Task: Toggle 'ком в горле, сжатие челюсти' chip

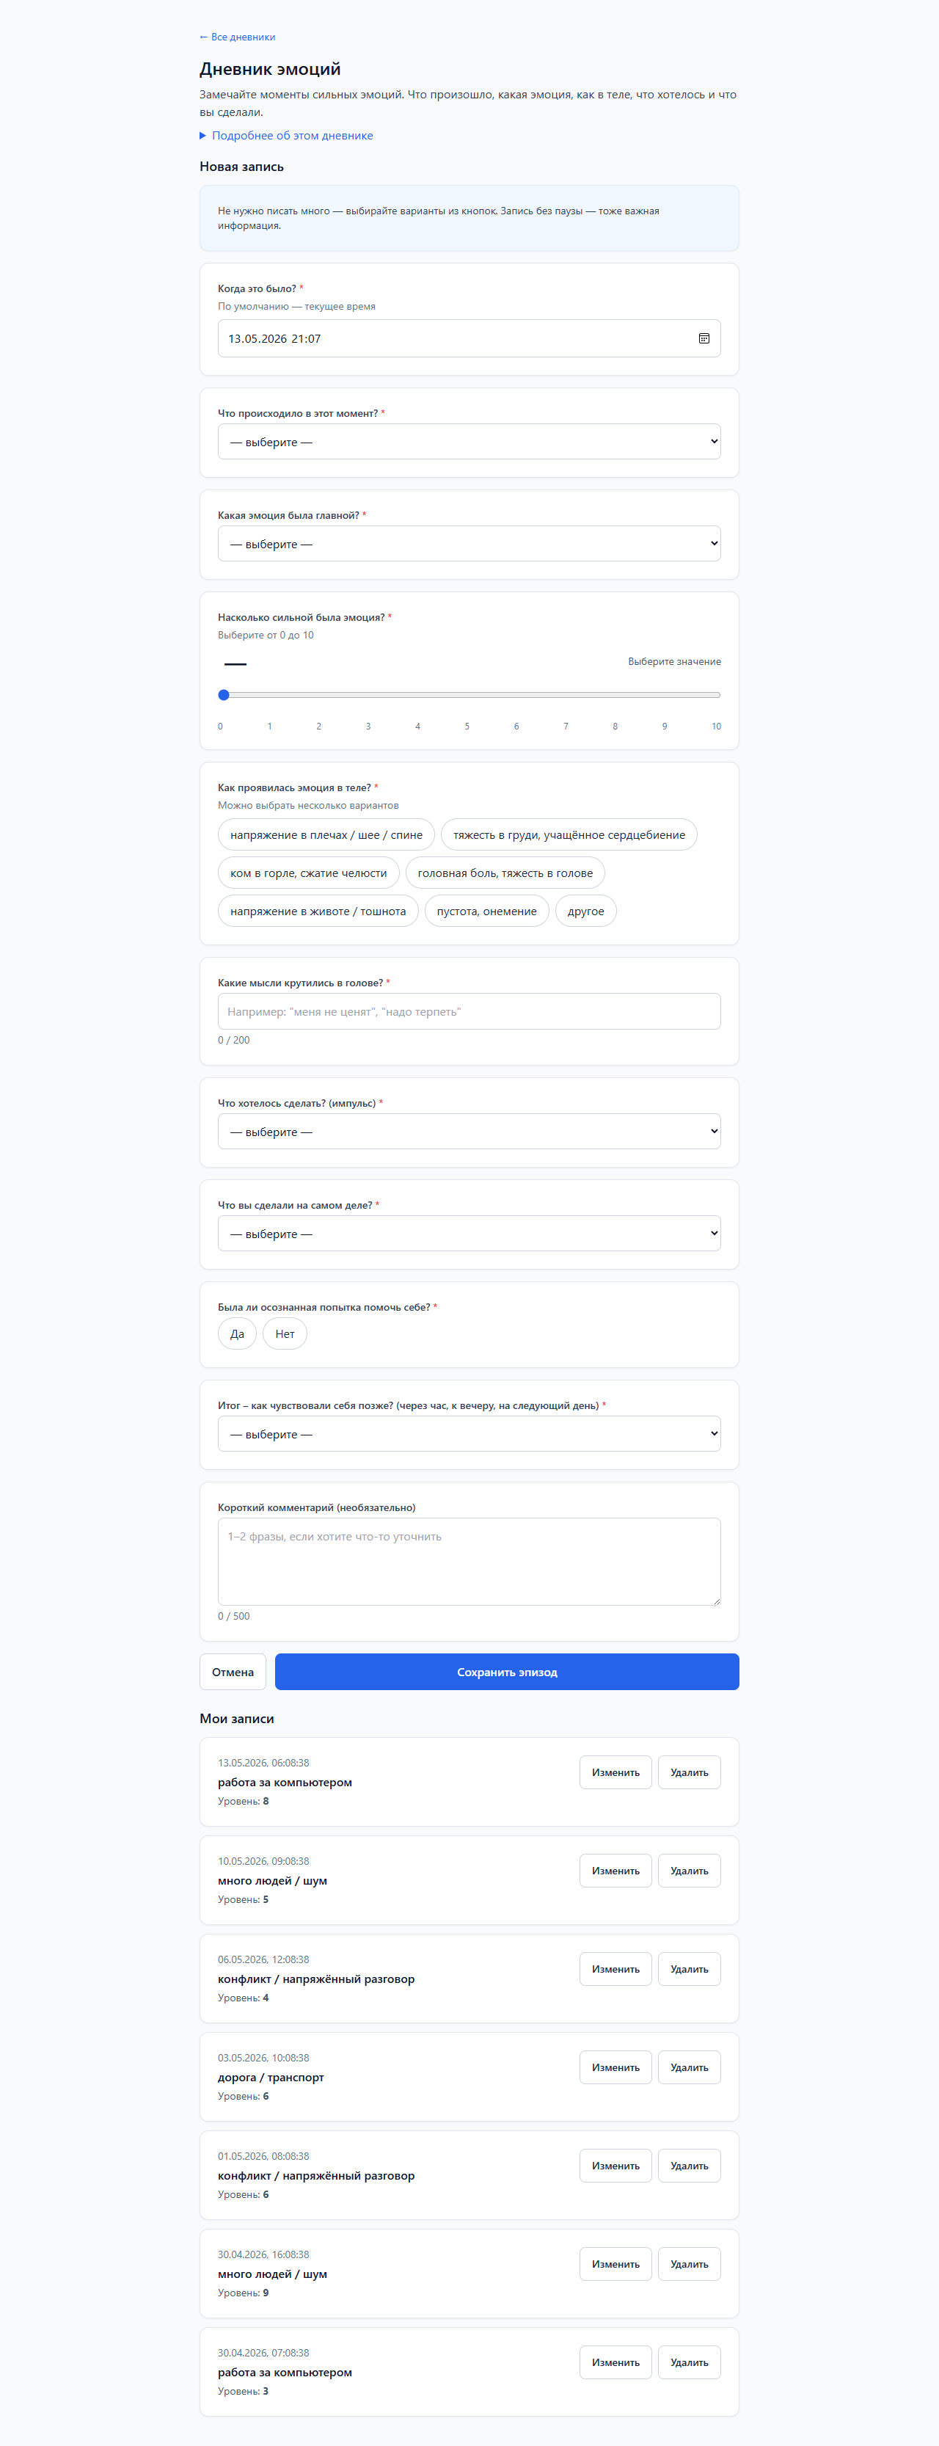Action: pyautogui.click(x=309, y=873)
